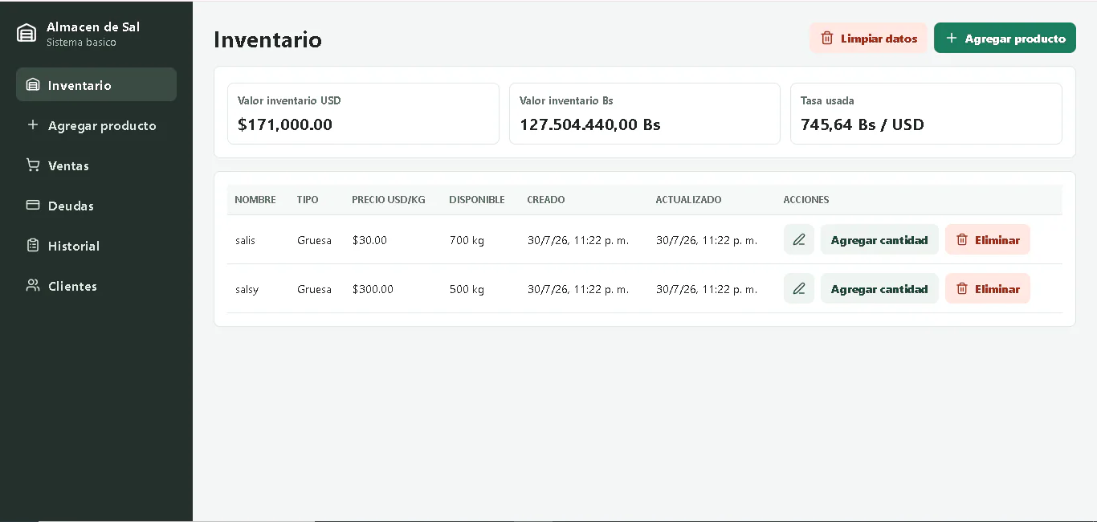1097x522 pixels.
Task: Click the updated date in the salsy row
Action: coord(707,289)
